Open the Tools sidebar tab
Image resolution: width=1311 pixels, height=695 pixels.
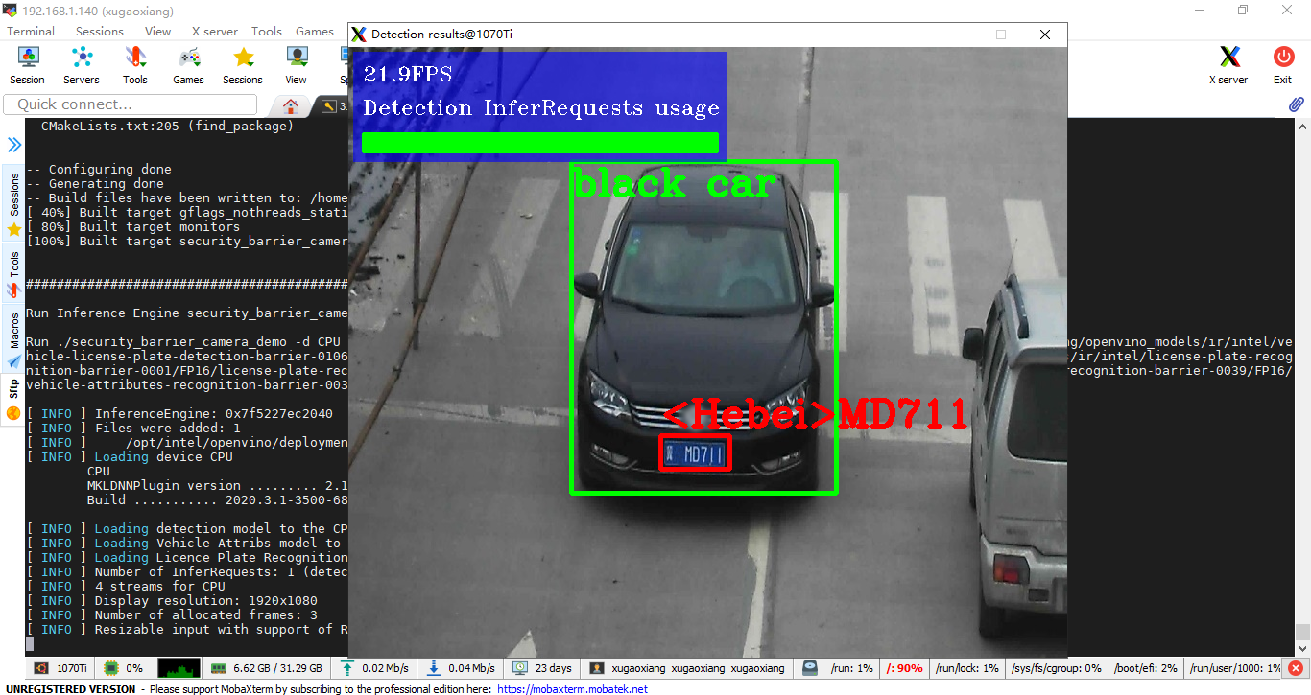tap(13, 274)
